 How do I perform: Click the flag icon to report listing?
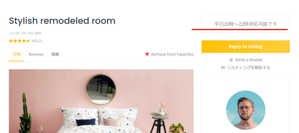pyautogui.click(x=223, y=68)
